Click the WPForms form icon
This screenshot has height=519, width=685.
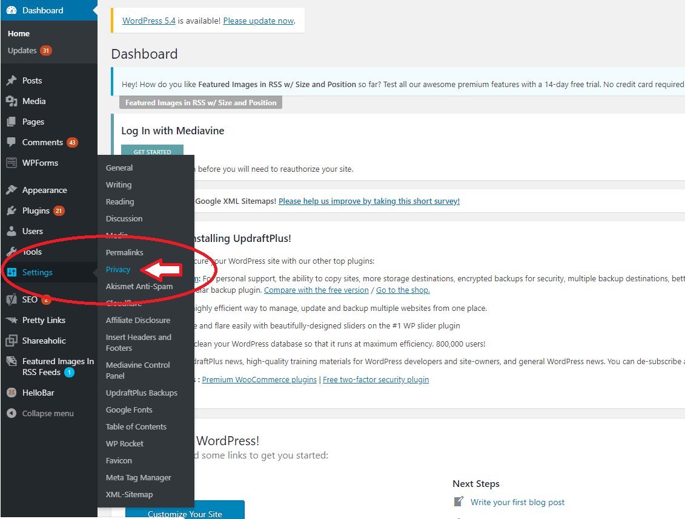click(x=12, y=163)
